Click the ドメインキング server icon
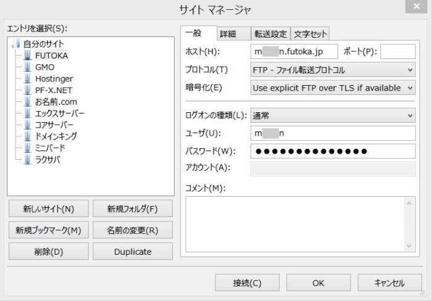 [x=27, y=136]
